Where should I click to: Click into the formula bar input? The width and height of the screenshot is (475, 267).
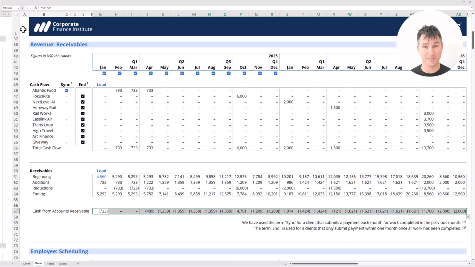(231, 8)
